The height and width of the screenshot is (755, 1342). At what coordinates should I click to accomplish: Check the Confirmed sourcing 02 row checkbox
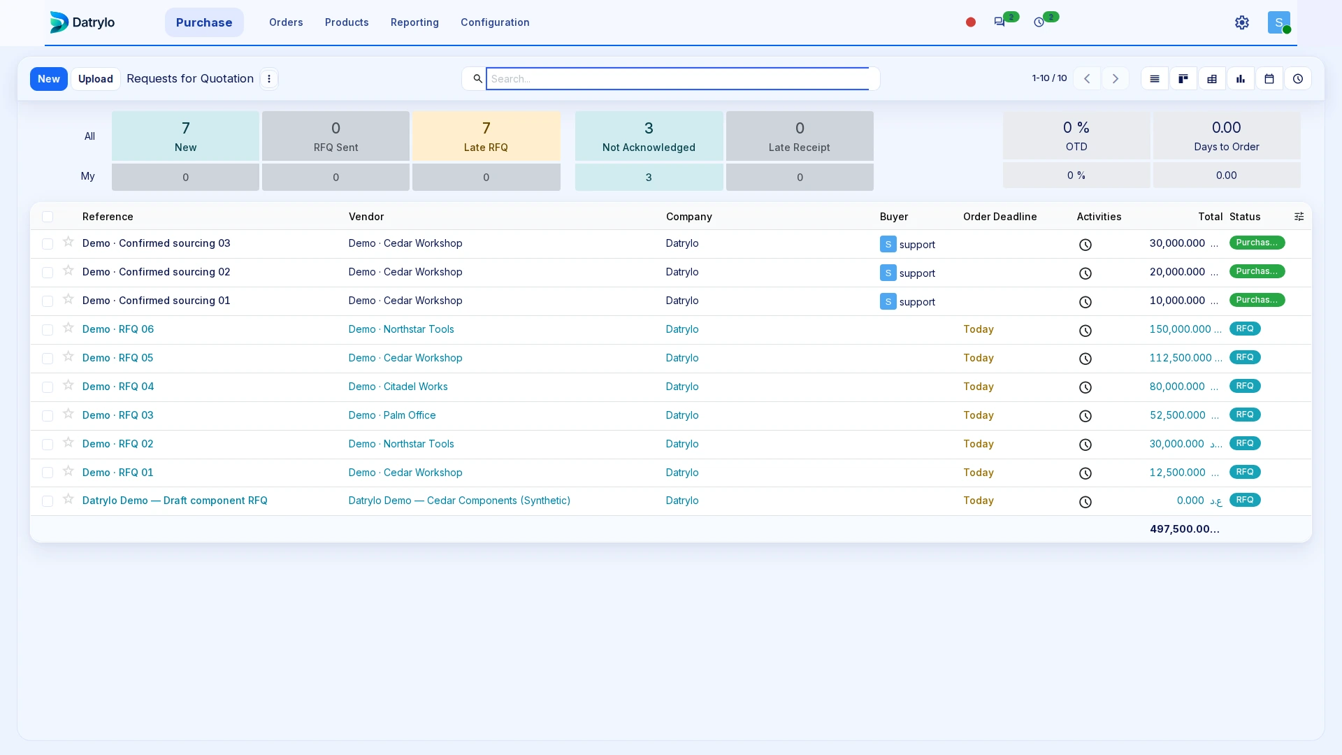tap(48, 273)
